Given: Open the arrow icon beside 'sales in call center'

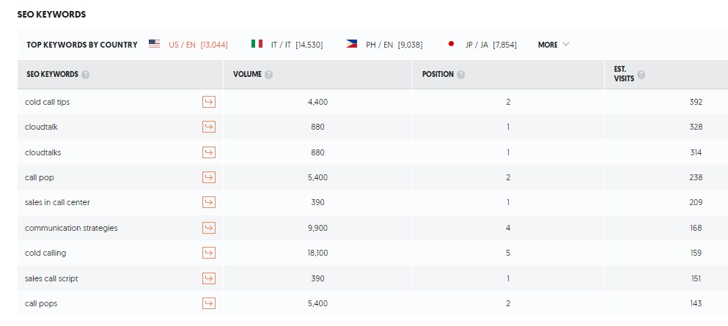Looking at the screenshot, I should coord(209,202).
